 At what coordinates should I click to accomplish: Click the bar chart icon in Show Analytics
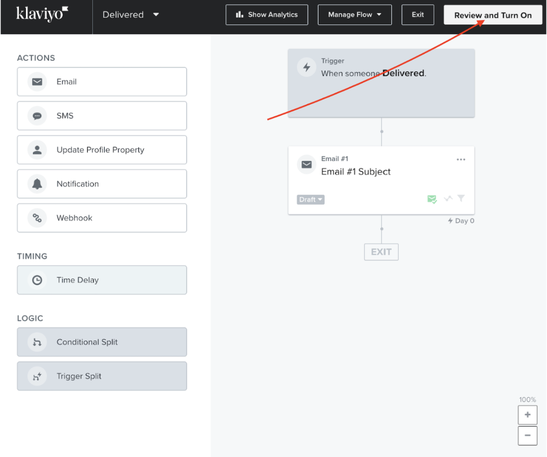pyautogui.click(x=239, y=15)
